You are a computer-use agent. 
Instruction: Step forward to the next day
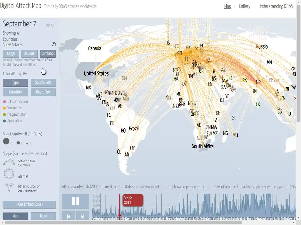[x=83, y=216]
